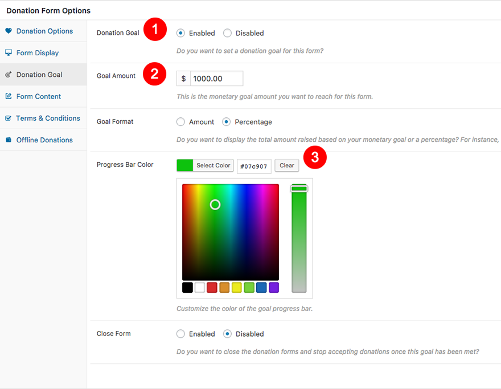Click the heart icon beside Donation Options

[x=9, y=31]
